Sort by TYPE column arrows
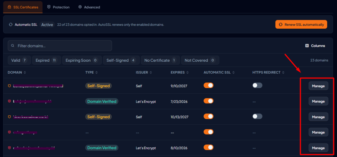Screen dimensions: 337x157 pyautogui.click(x=96, y=73)
